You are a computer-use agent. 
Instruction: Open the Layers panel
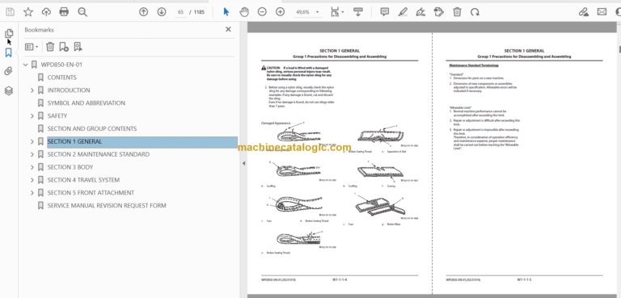[x=8, y=90]
